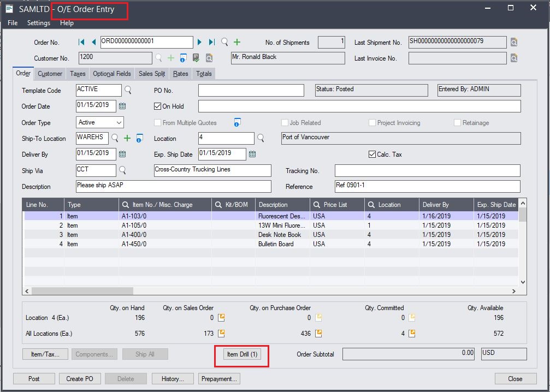550x392 pixels.
Task: Create new order with green plus
Action: pos(237,42)
